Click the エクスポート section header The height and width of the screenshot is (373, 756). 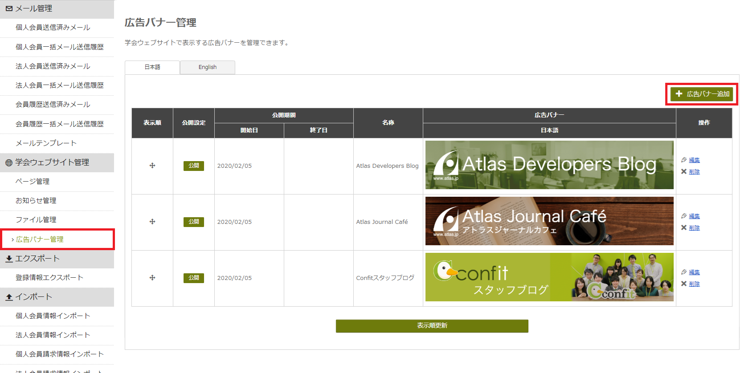(57, 259)
